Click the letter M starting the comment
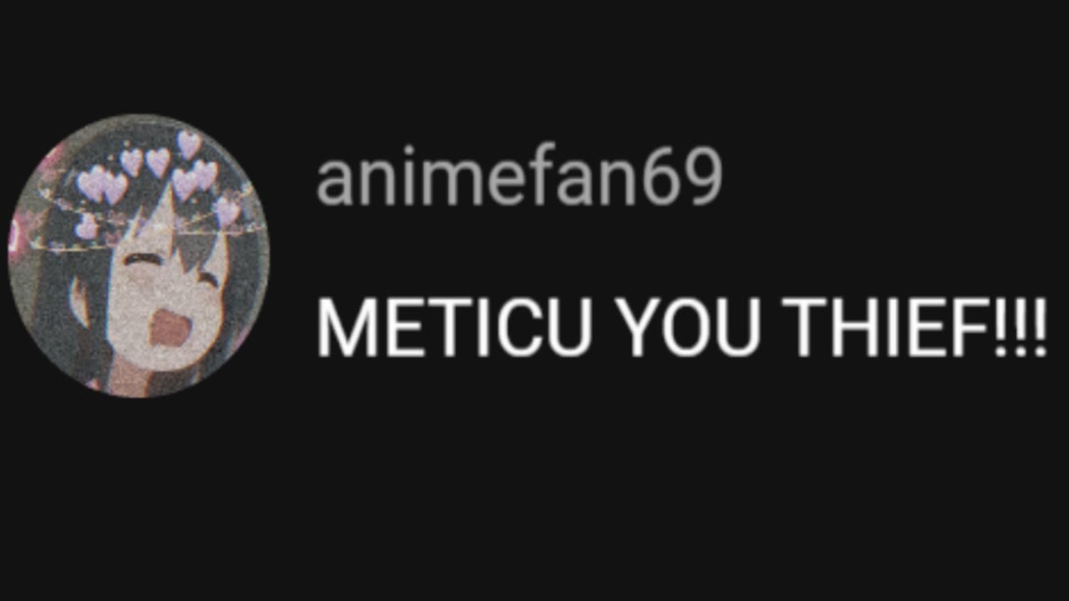The height and width of the screenshot is (601, 1069). [344, 329]
